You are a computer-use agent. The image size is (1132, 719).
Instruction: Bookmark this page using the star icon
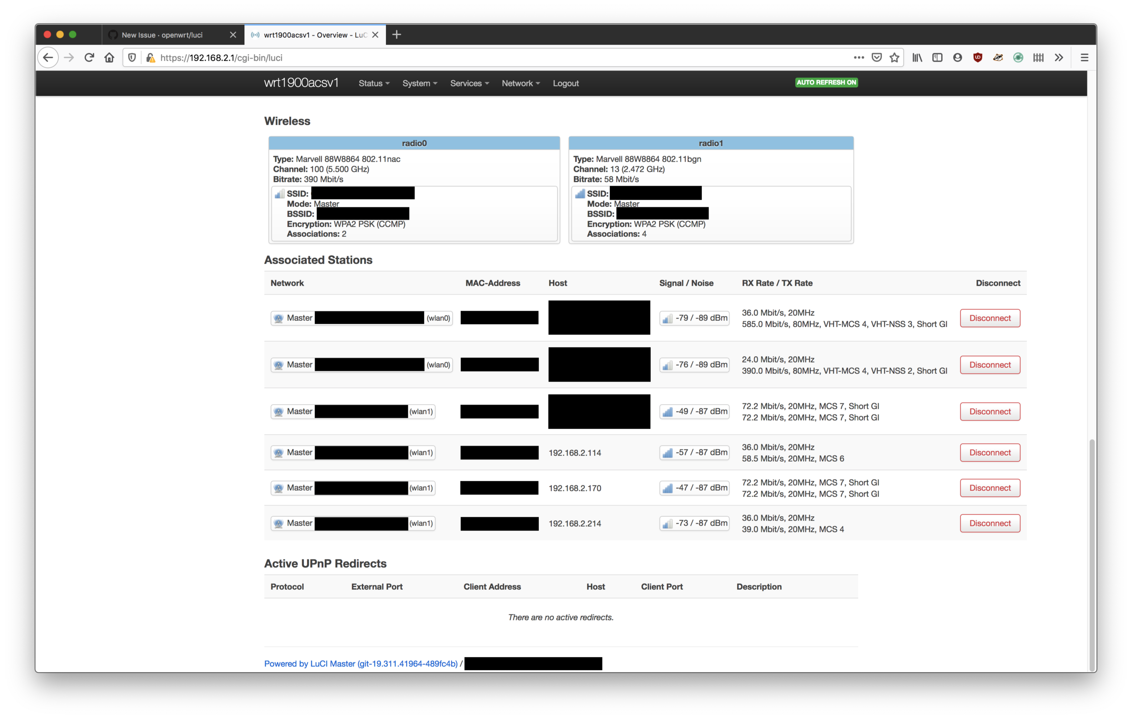pyautogui.click(x=894, y=57)
